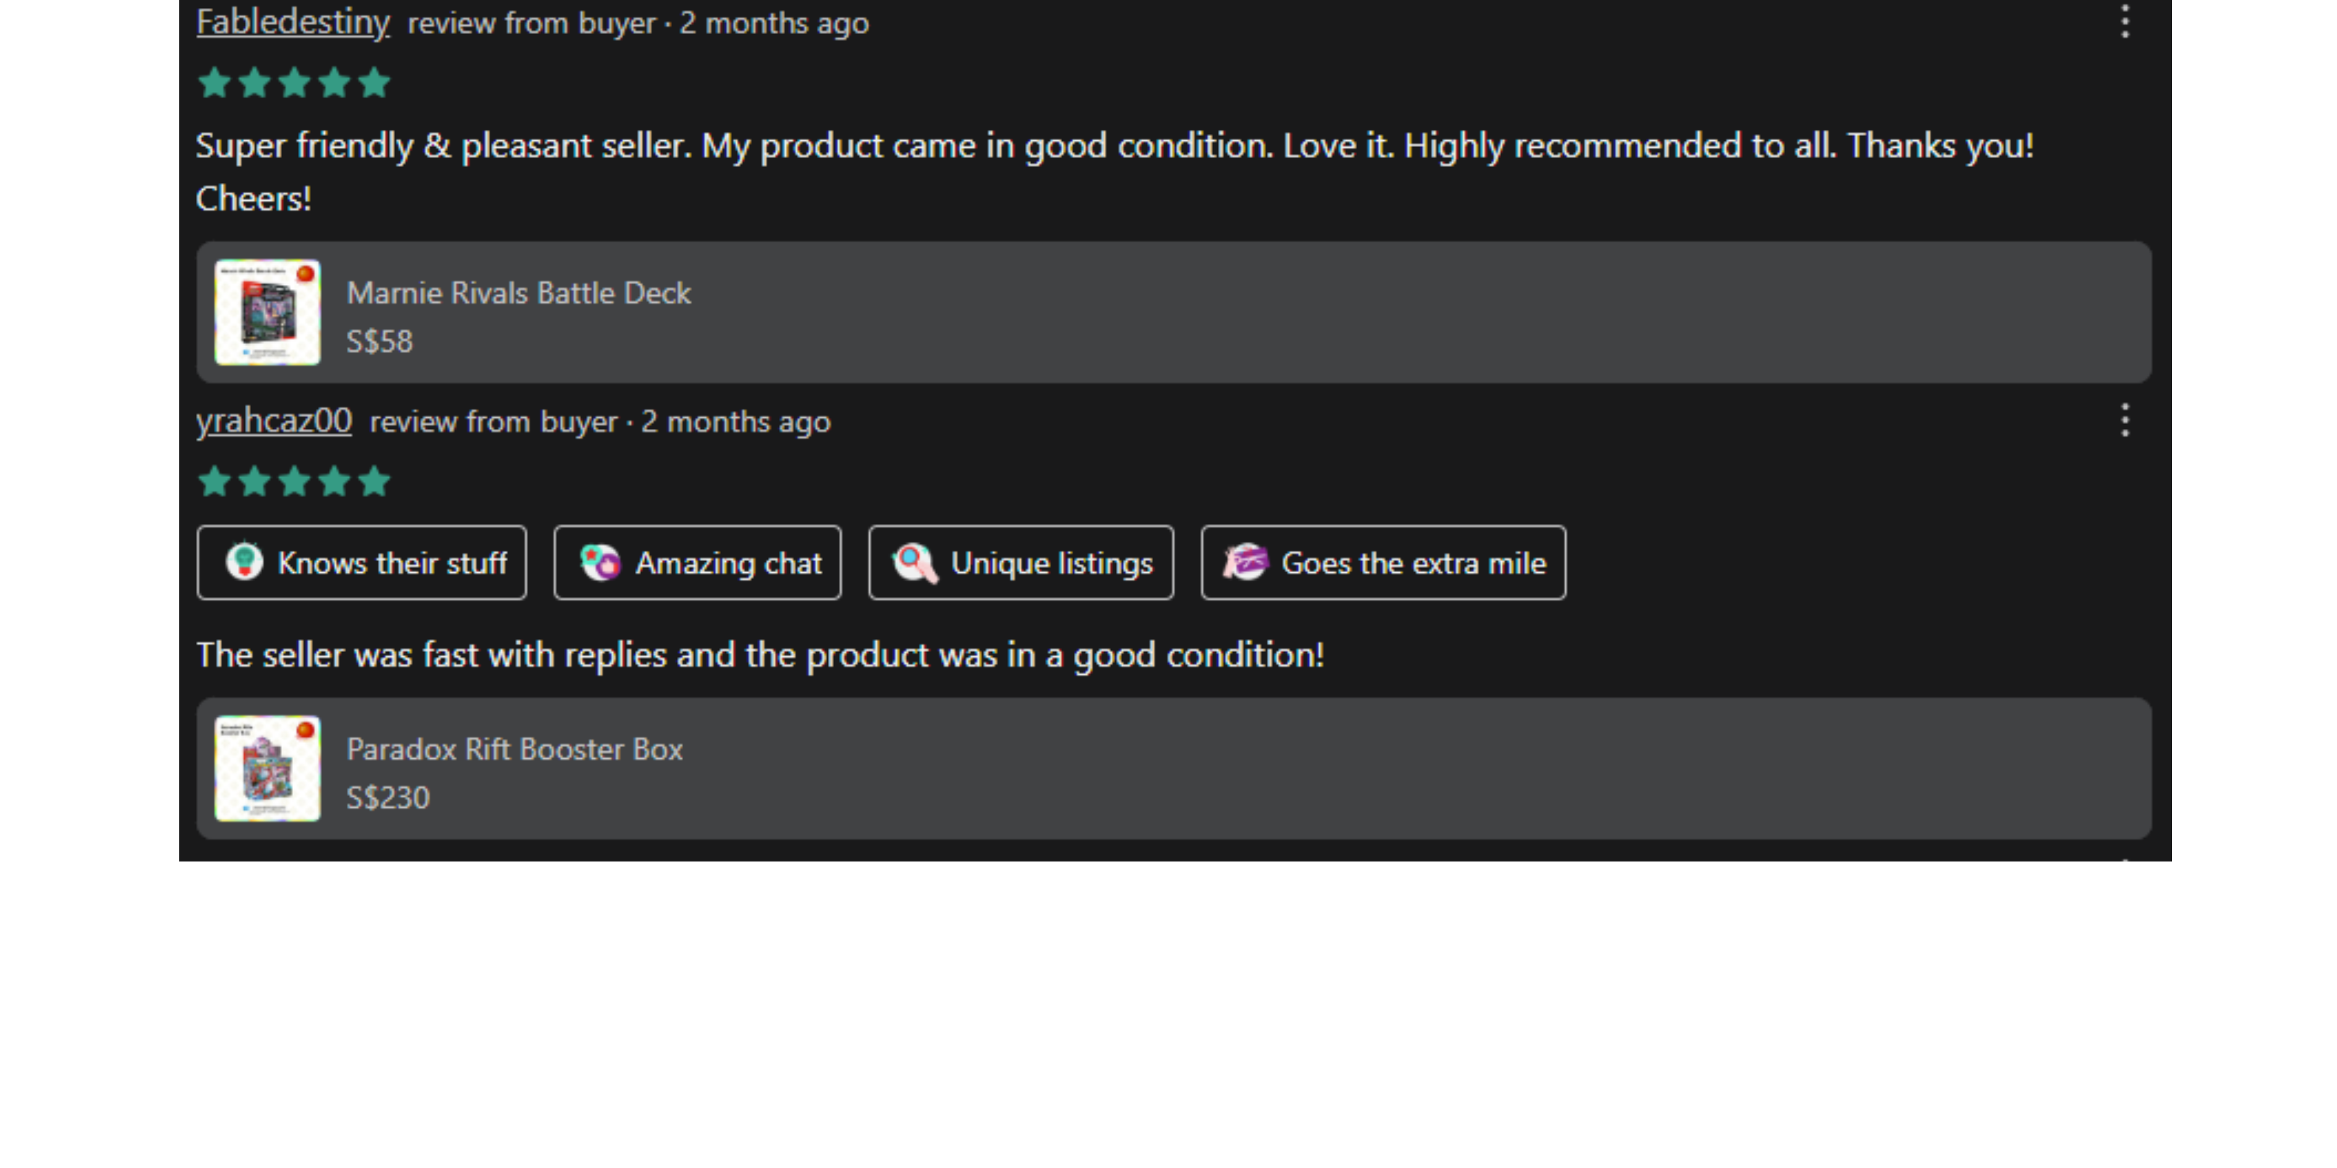The image size is (2337, 1168).
Task: Click the Amazing chat badge icon
Action: pos(600,562)
